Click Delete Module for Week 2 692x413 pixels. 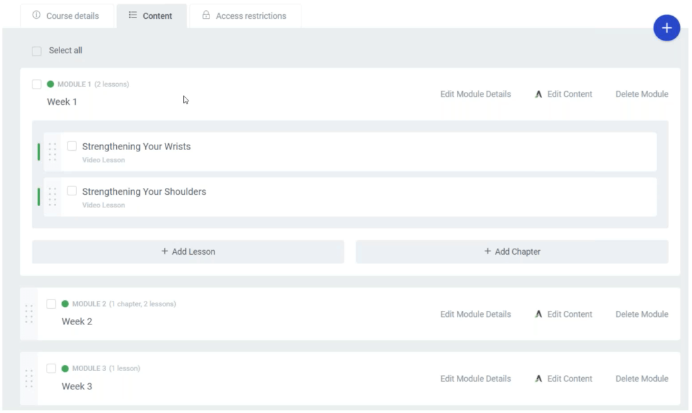(x=642, y=314)
